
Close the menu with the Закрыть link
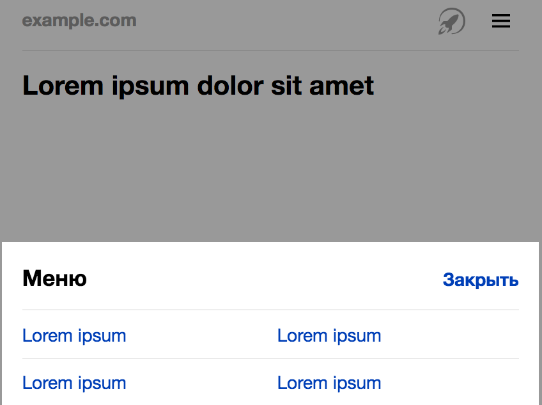pos(481,280)
